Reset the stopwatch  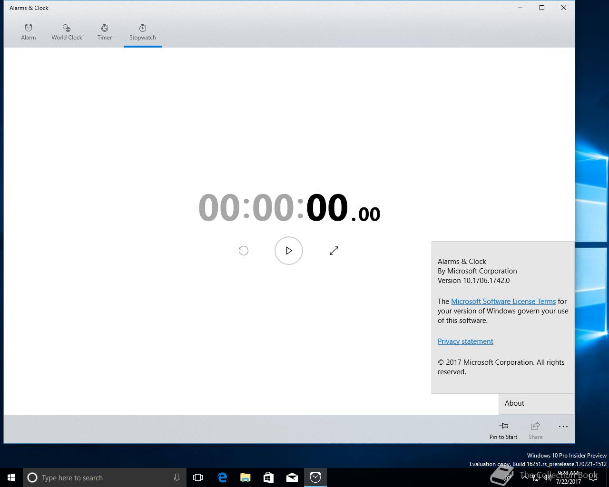click(243, 251)
